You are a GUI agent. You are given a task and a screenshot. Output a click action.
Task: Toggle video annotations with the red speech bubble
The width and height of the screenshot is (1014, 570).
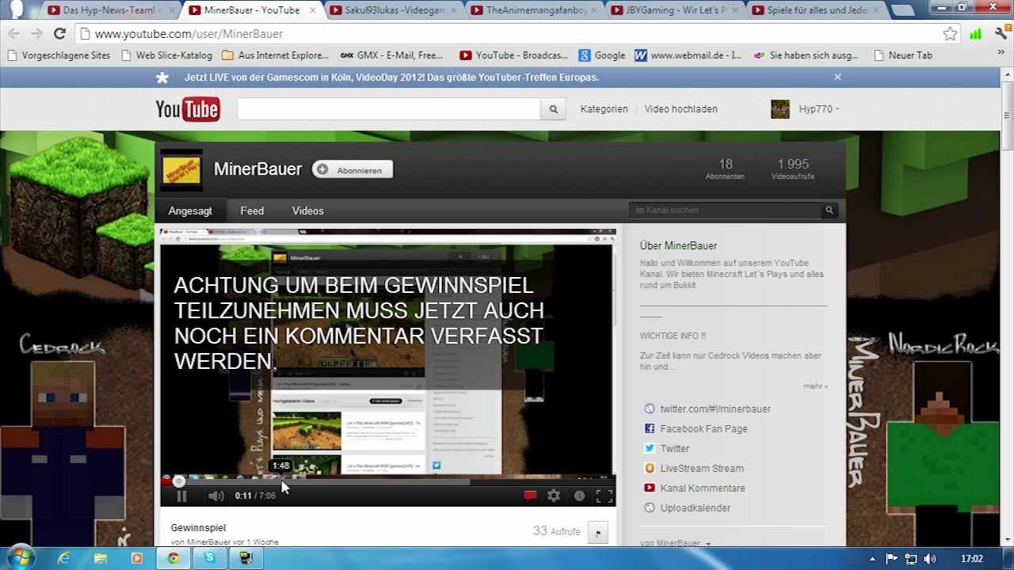click(x=530, y=496)
